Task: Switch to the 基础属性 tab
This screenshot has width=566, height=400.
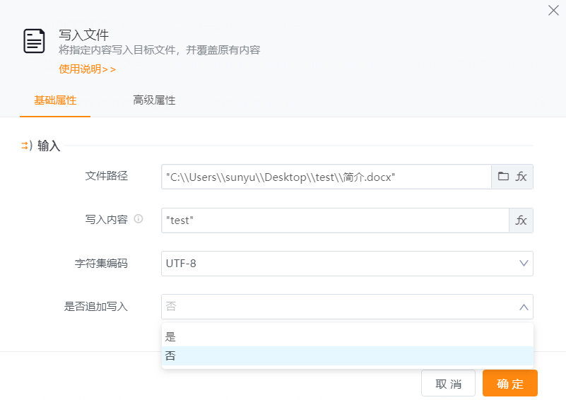Action: coord(55,100)
